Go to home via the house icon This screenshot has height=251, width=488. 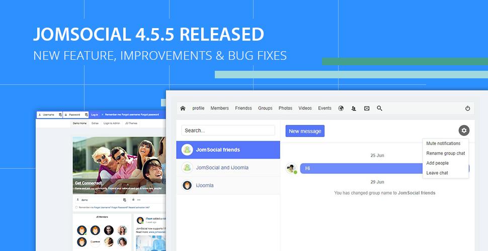pyautogui.click(x=183, y=108)
